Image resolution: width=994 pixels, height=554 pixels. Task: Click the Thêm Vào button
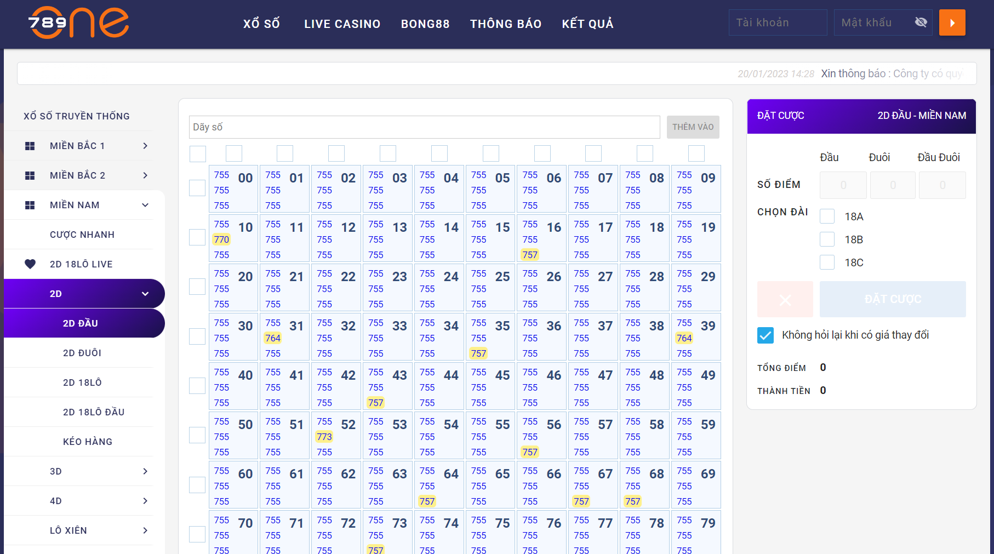pos(693,127)
